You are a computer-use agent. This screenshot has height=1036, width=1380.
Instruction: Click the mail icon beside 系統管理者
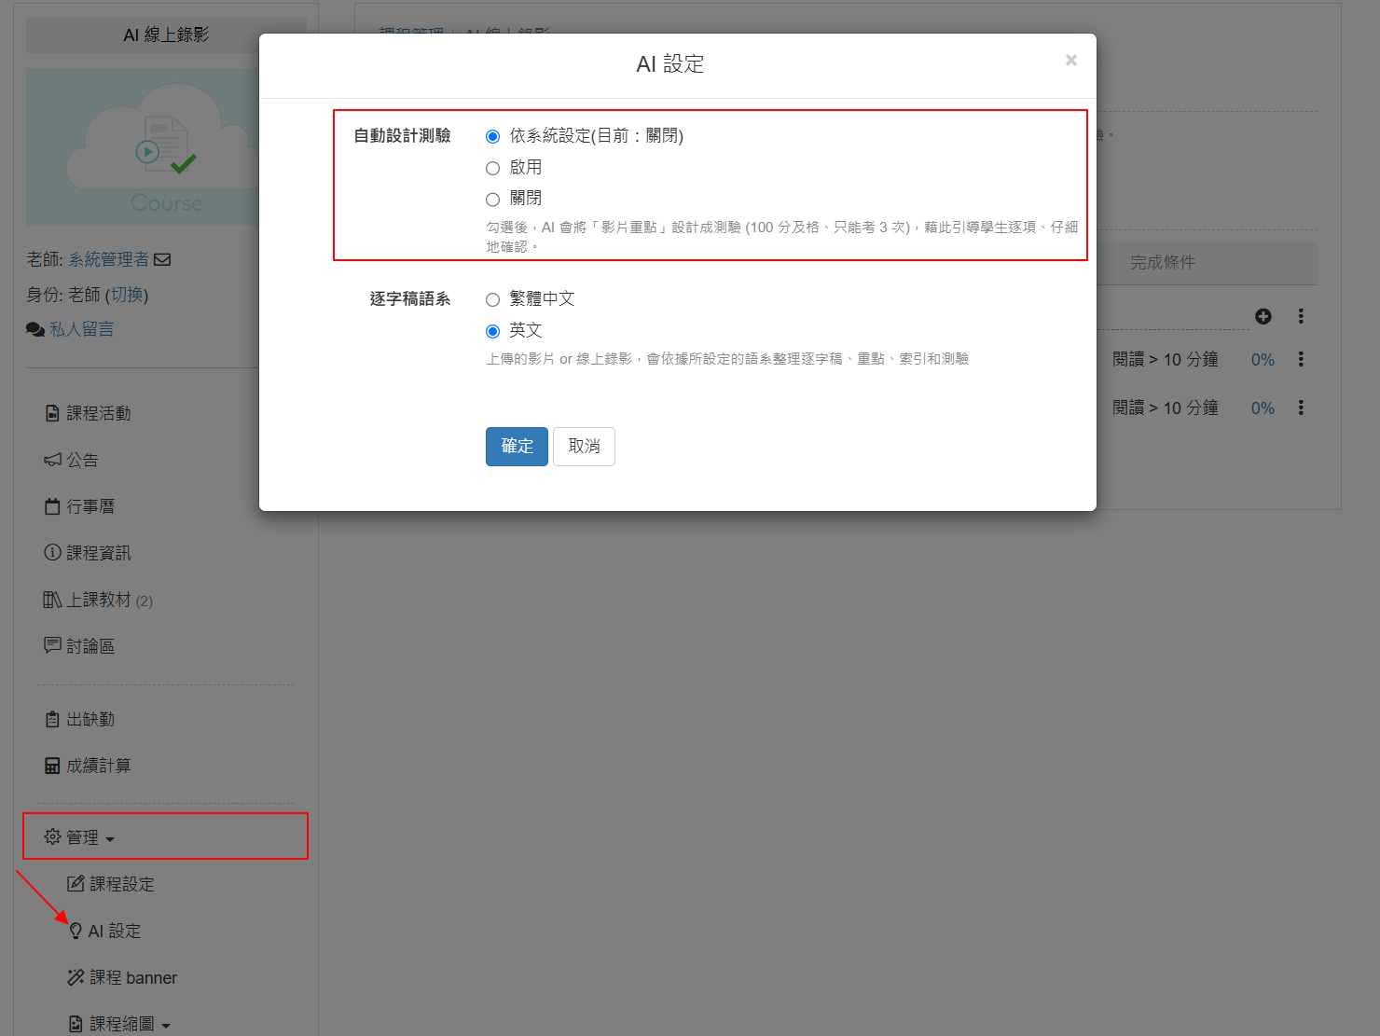(x=162, y=259)
